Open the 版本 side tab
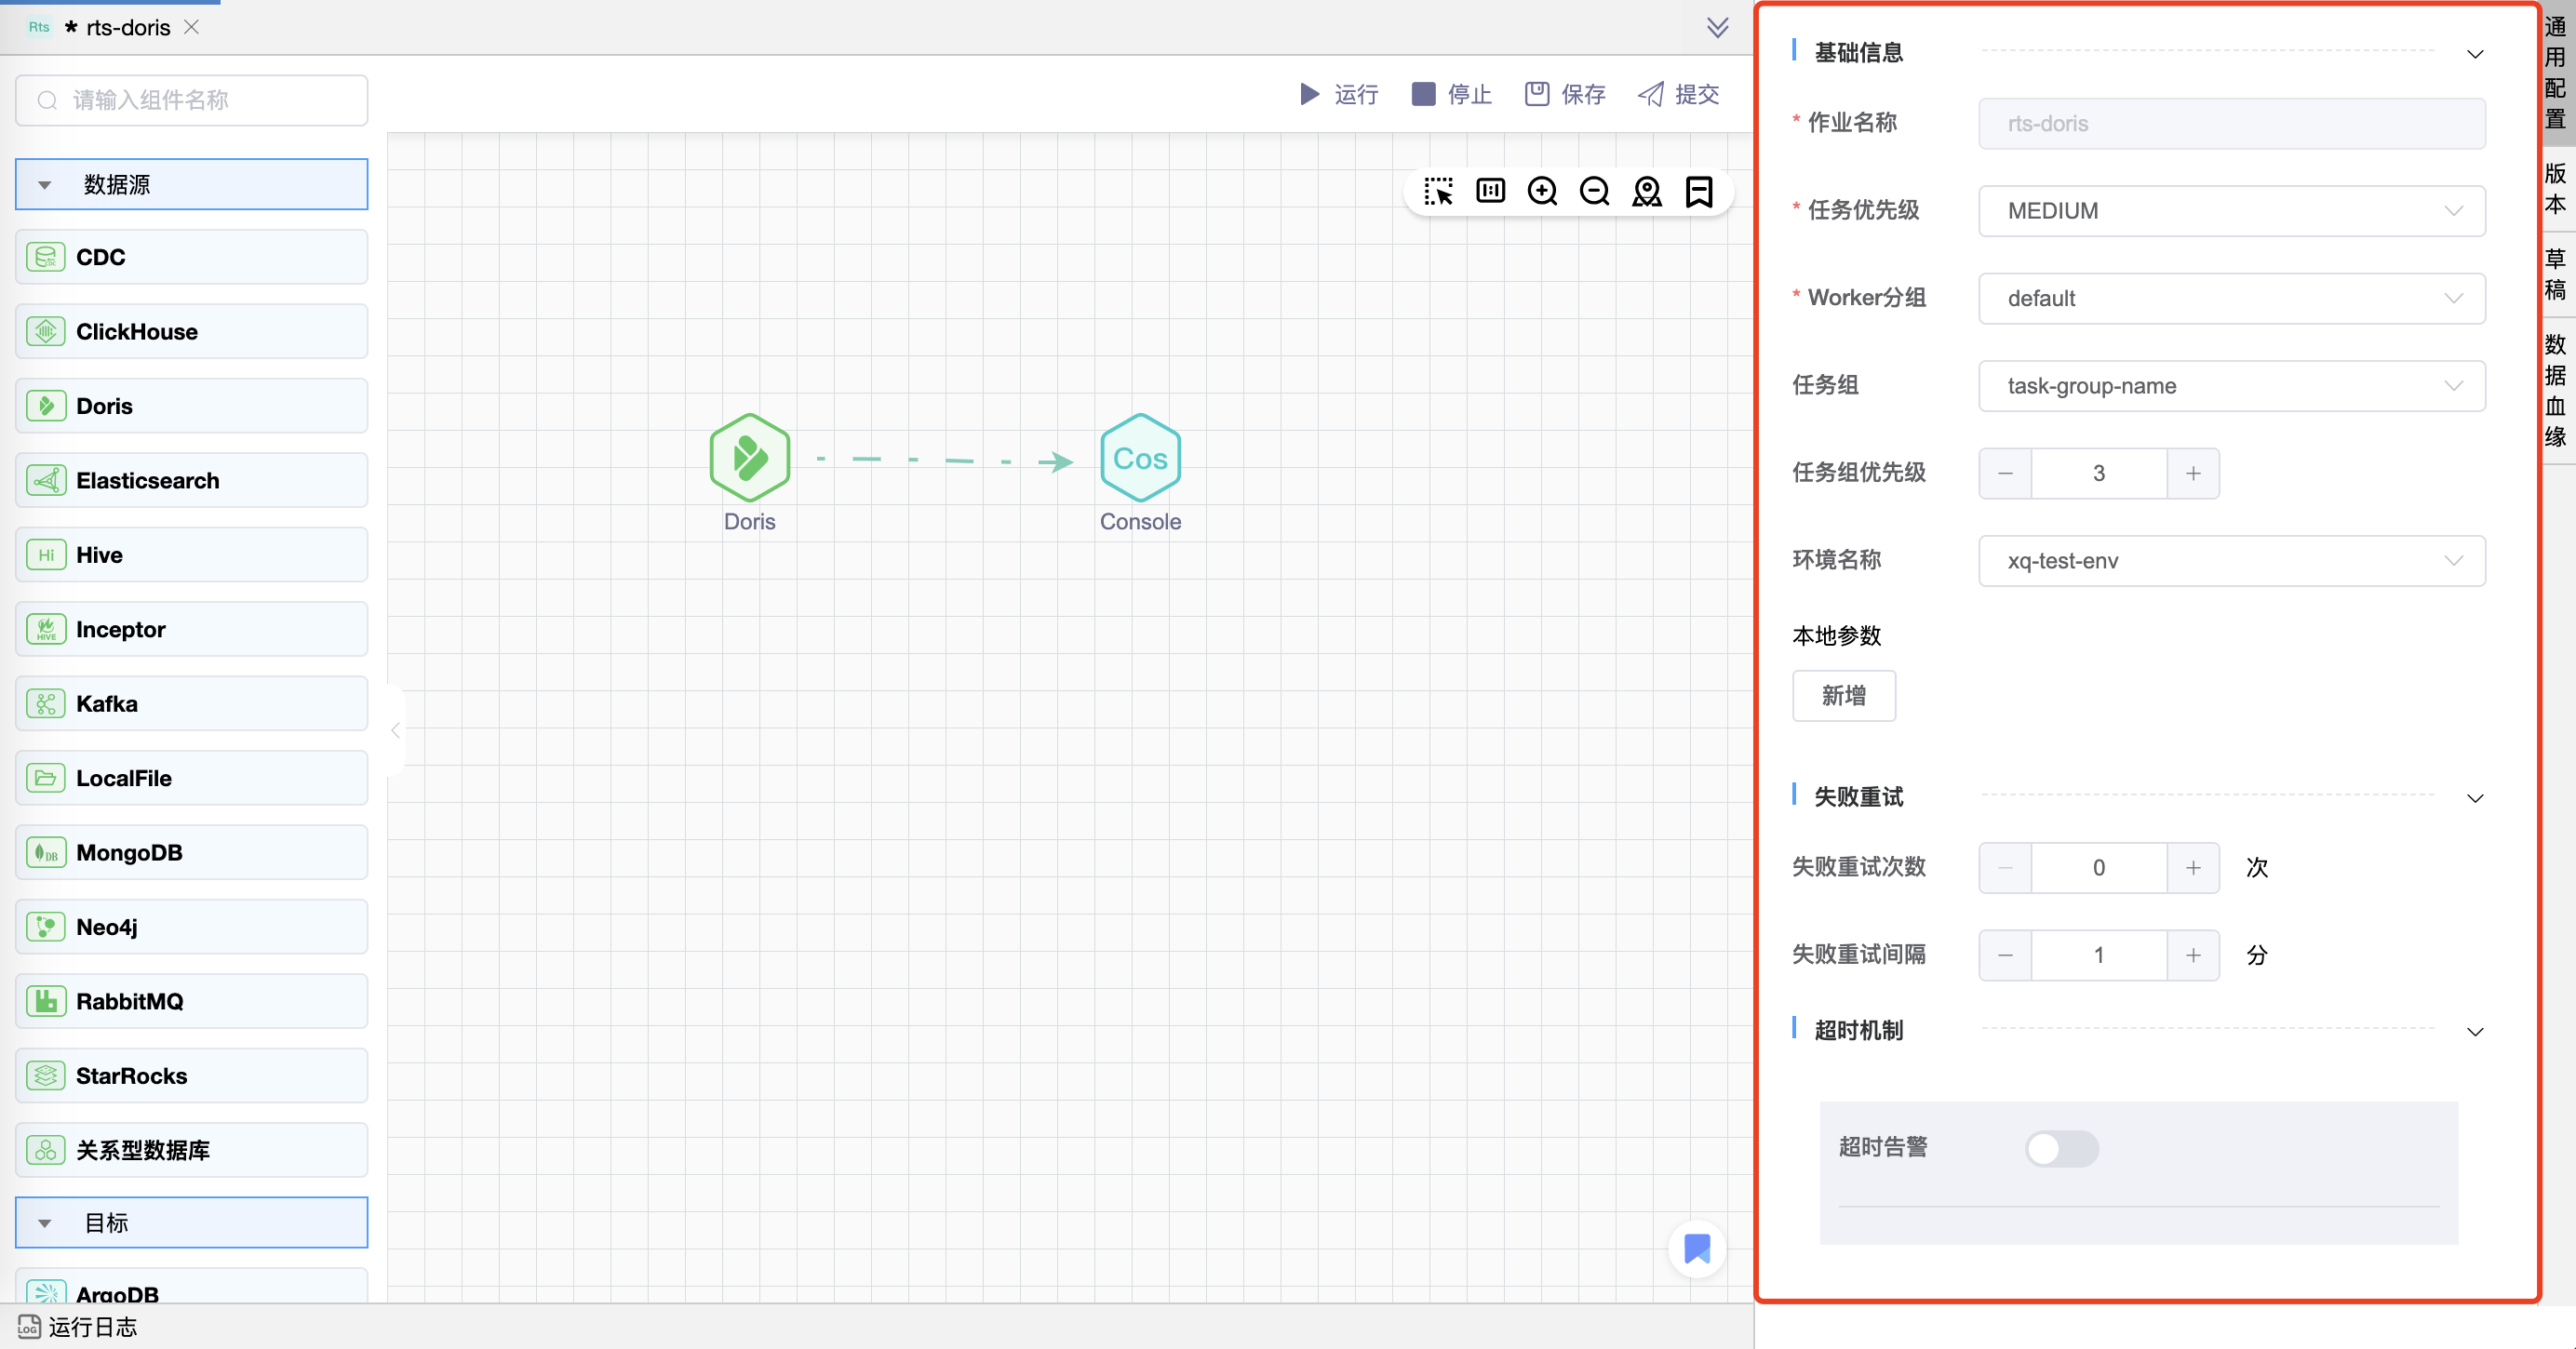The image size is (2576, 1349). point(2556,188)
